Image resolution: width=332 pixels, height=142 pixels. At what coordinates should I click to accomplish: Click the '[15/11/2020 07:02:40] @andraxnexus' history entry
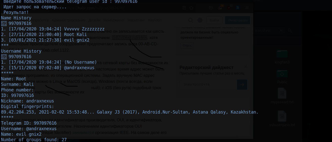point(48,68)
